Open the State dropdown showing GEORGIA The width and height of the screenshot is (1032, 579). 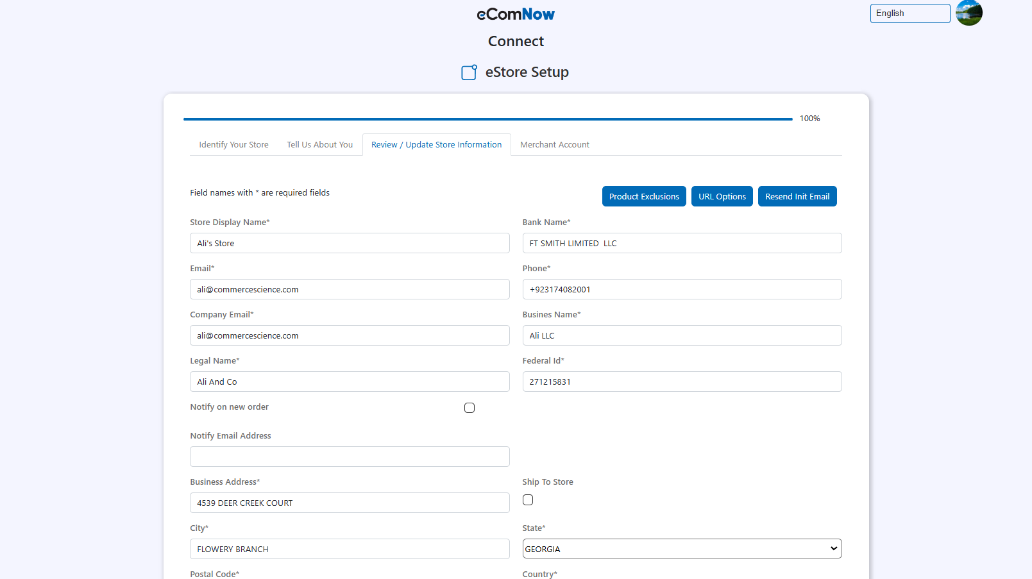[x=682, y=549]
